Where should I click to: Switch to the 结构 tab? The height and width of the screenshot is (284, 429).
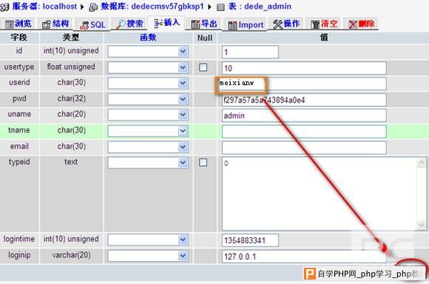(55, 24)
